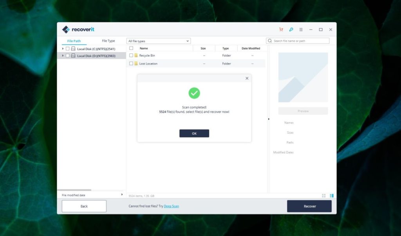Switch to the File Type tab
Screen dimensions: 401x236
tap(108, 40)
